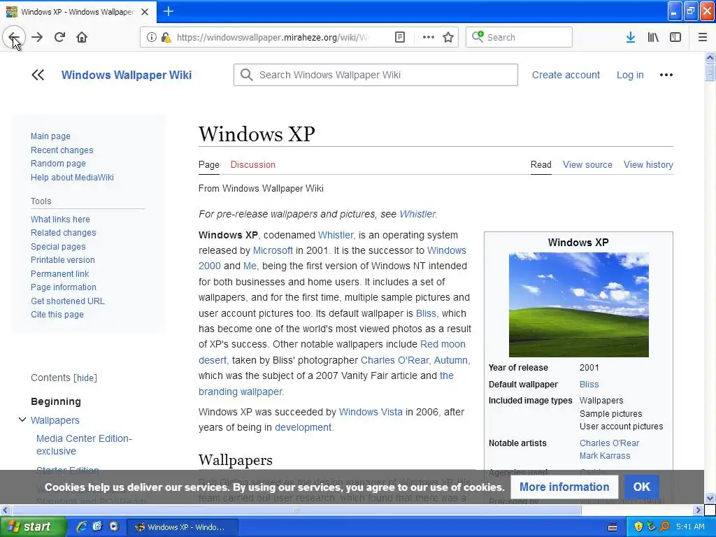Open Get shortened URL tool link
This screenshot has height=537, width=716.
tap(68, 301)
